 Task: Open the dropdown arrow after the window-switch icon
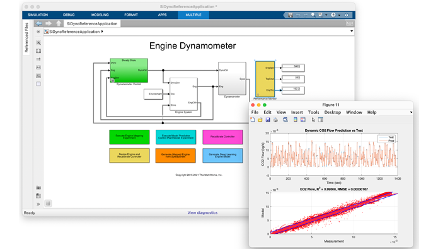pos(326,15)
